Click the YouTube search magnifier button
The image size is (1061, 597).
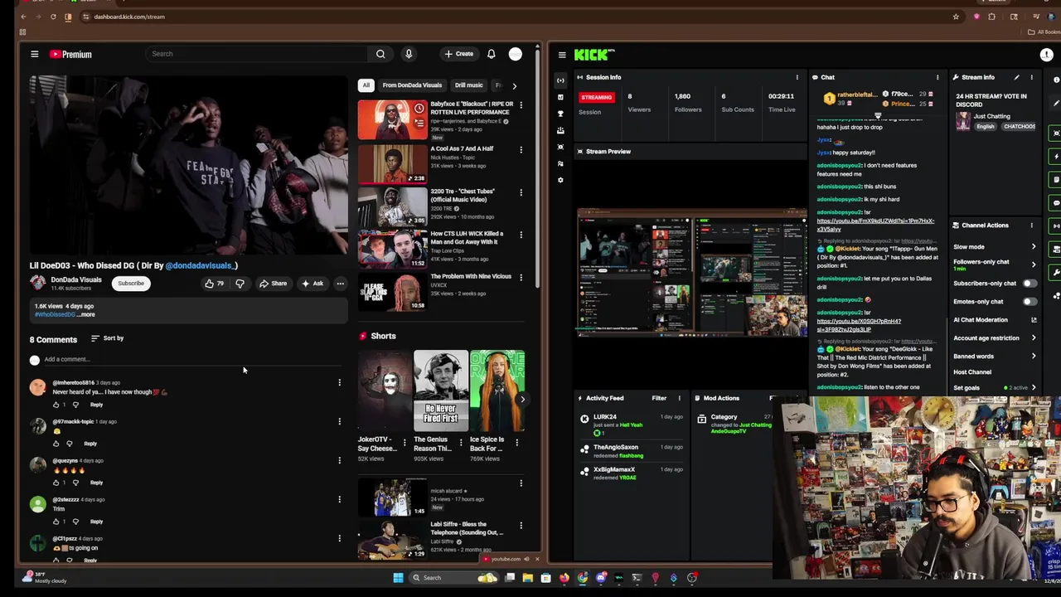point(380,54)
